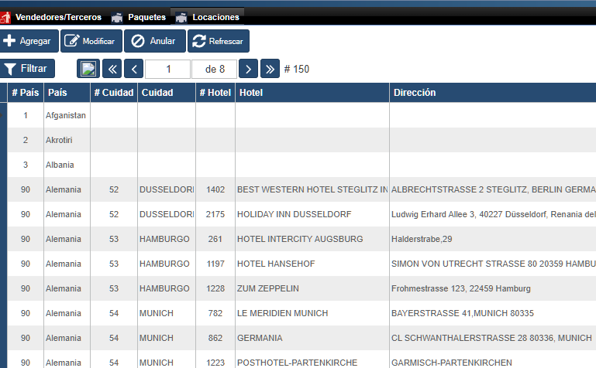Jump to the first page
Screen dimensions: 596x368
pyautogui.click(x=112, y=69)
